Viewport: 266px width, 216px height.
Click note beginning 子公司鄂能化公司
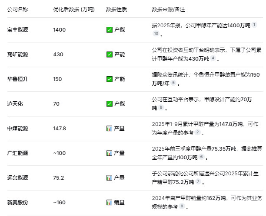[205, 178]
